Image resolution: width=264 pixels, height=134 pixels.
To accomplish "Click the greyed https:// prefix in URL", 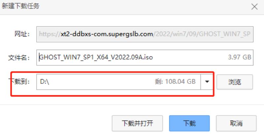I will [x=50, y=34].
